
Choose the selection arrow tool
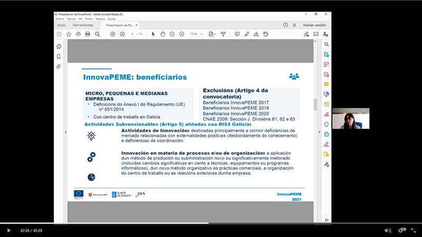pyautogui.click(x=153, y=34)
